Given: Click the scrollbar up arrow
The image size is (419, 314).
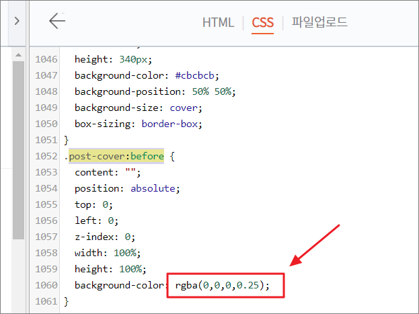Looking at the screenshot, I should pos(18,55).
